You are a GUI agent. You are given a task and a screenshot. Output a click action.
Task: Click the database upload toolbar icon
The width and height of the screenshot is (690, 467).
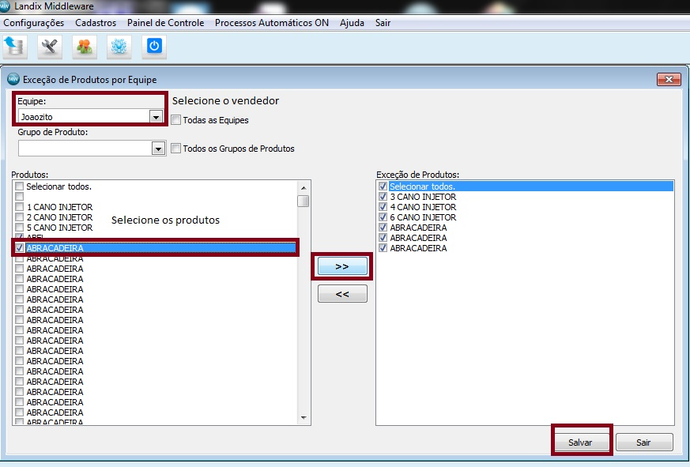[15, 47]
